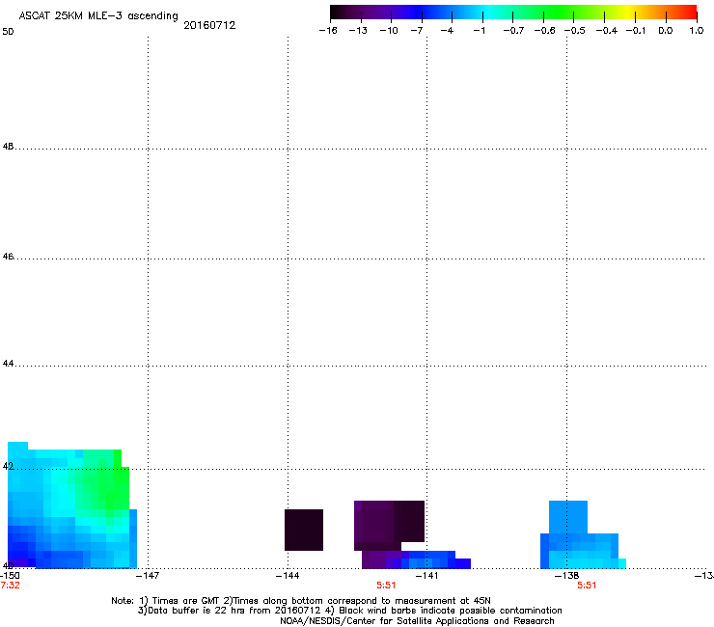Viewport: 714px width, 627px height.
Task: Click the -1 colorbar label
Action: click(479, 31)
